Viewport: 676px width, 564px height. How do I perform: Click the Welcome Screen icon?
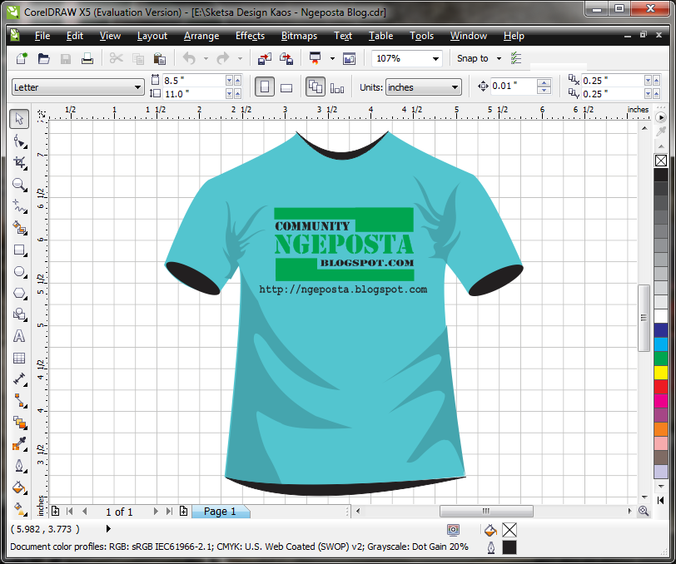(349, 58)
